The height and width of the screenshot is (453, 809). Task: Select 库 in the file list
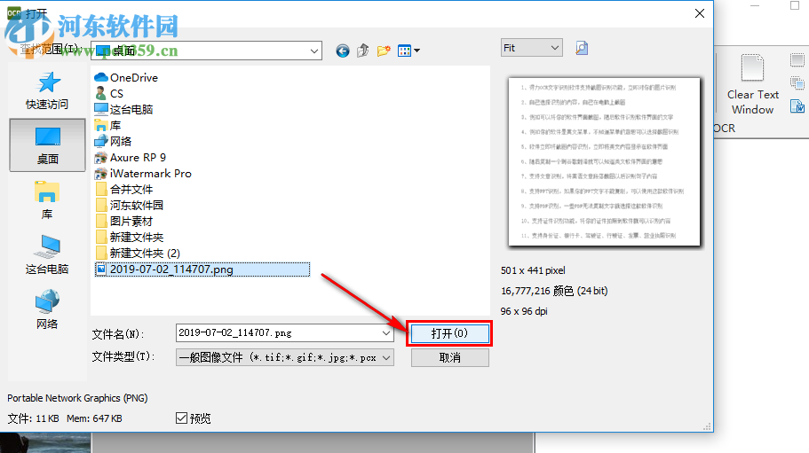pyautogui.click(x=107, y=126)
